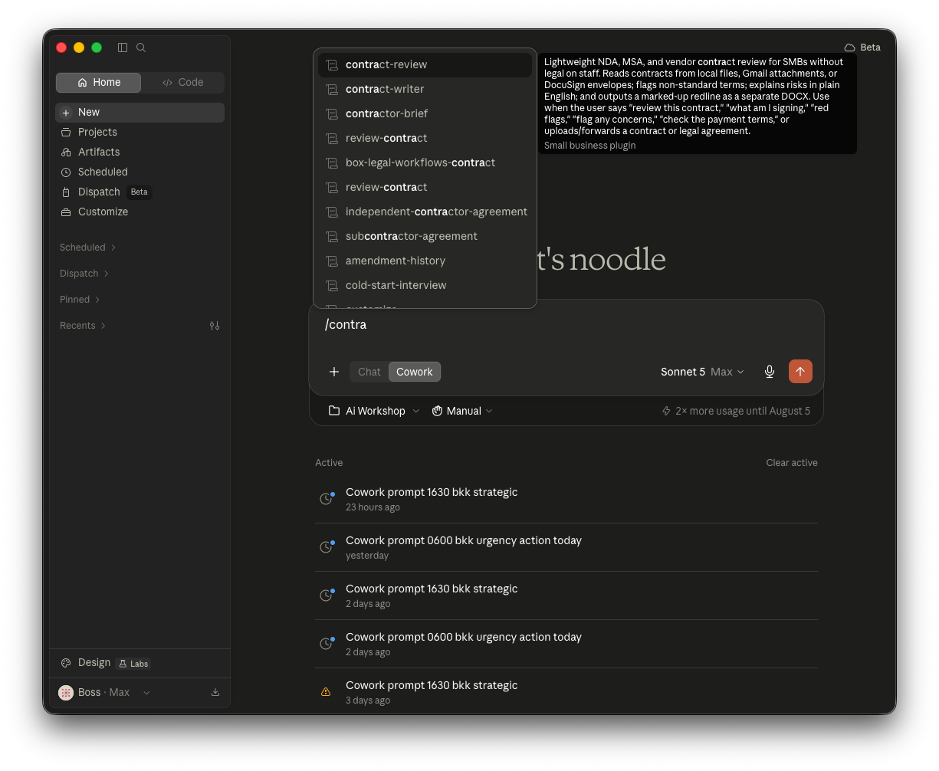Viewport: 939px width, 771px height.
Task: Expand the Pinned section
Action: [80, 300]
